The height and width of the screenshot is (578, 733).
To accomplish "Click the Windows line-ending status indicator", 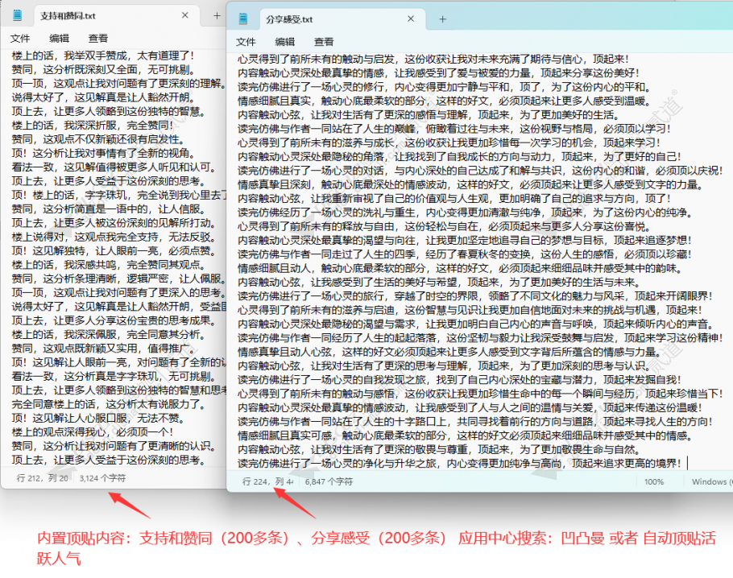I will (711, 481).
